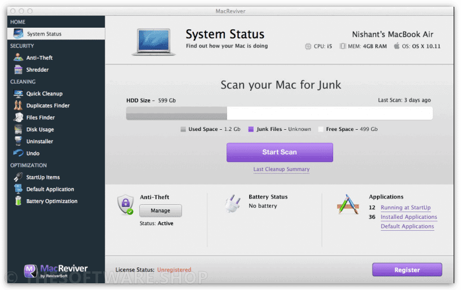
Task: Click the '4GB RAM' text
Action: point(375,46)
